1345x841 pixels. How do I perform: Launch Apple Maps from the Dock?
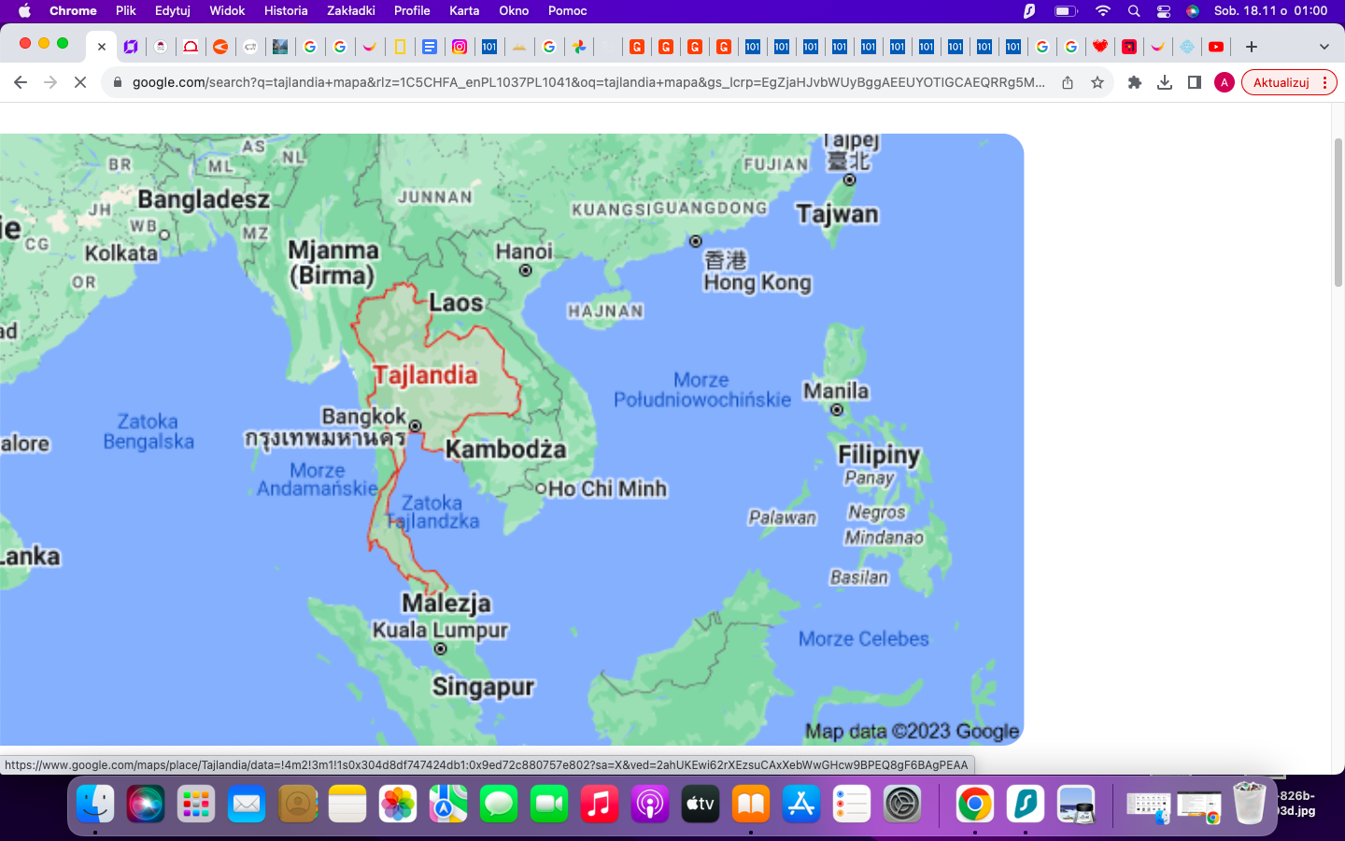point(447,804)
